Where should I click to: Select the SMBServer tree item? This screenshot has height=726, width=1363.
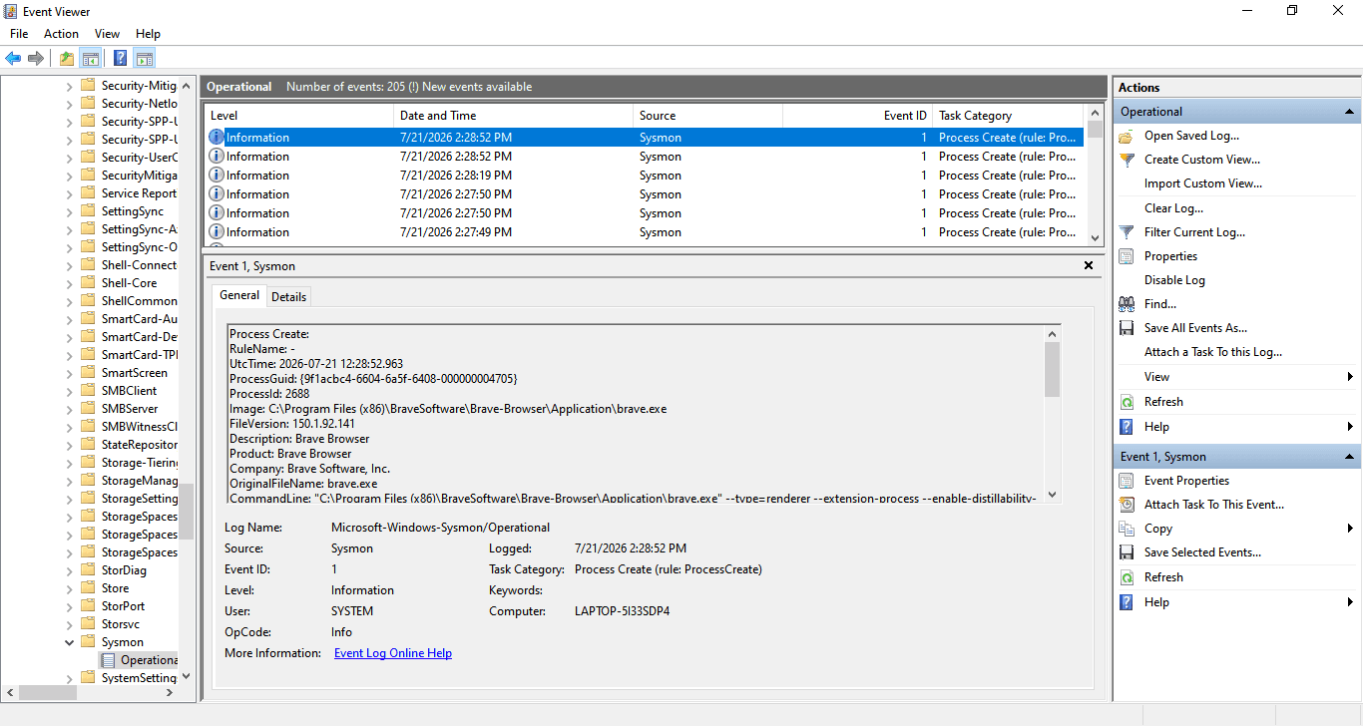130,409
